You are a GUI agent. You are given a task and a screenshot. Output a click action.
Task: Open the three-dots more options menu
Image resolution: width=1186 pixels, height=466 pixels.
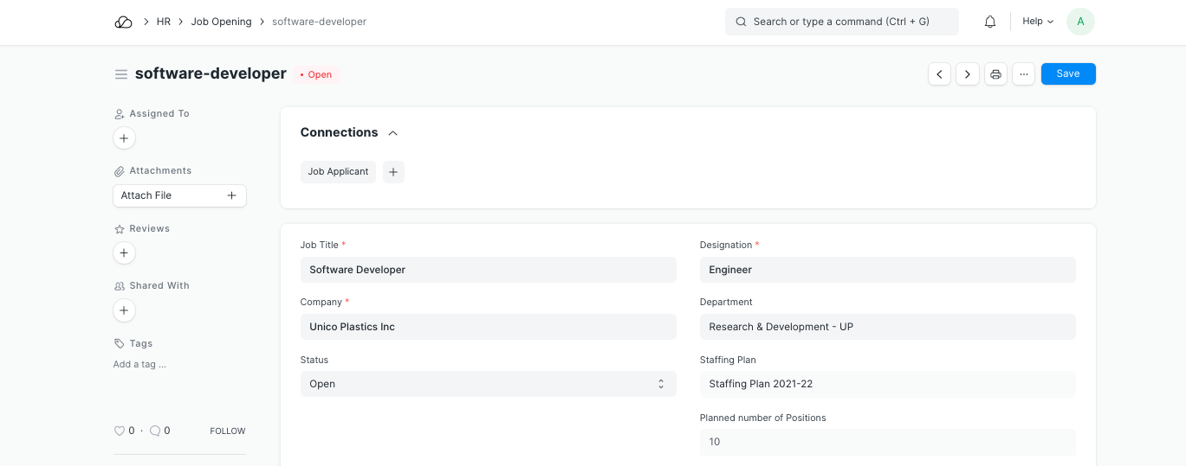point(1024,74)
